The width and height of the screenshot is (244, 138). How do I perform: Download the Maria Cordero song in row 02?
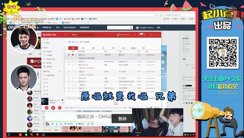tap(76, 62)
